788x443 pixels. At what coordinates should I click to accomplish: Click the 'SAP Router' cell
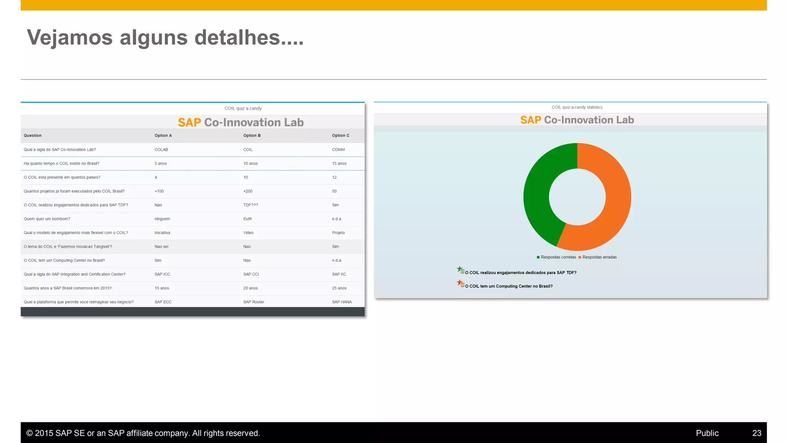click(x=254, y=302)
